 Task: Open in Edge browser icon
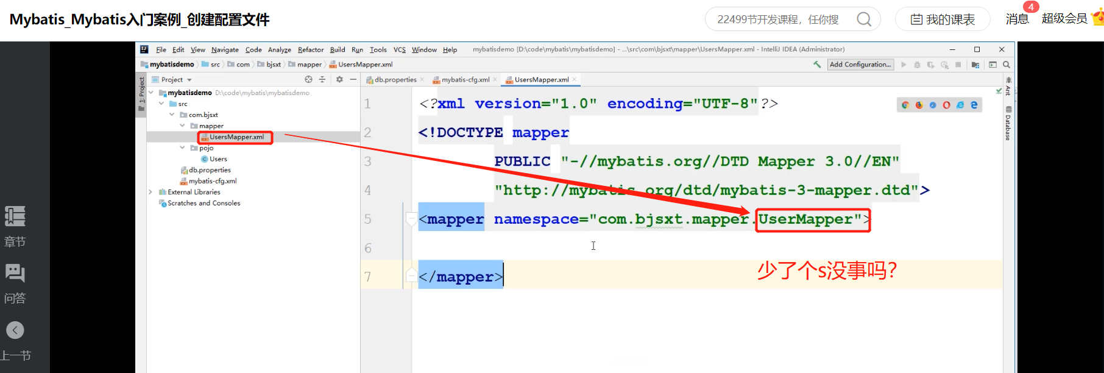click(x=974, y=105)
